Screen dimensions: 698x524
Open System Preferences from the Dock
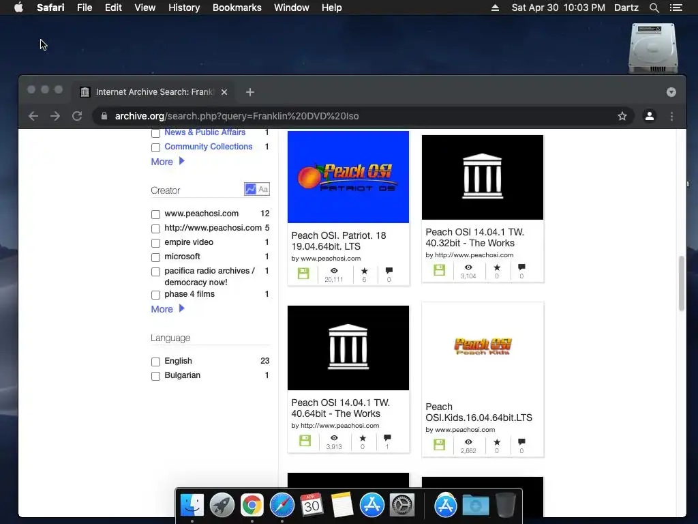(402, 505)
